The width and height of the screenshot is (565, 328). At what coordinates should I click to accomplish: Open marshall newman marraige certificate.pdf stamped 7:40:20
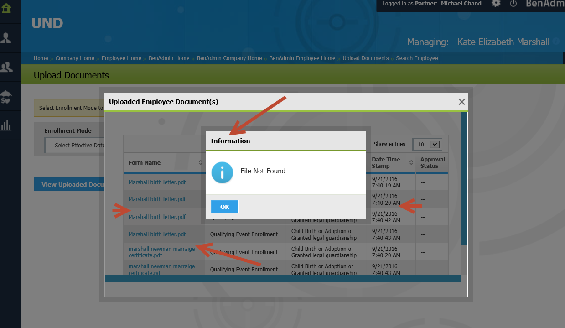pyautogui.click(x=161, y=252)
